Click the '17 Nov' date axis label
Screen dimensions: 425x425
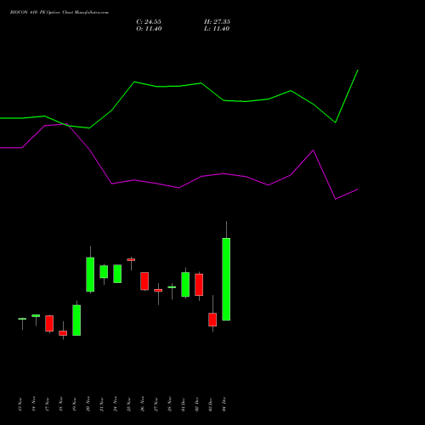48,404
